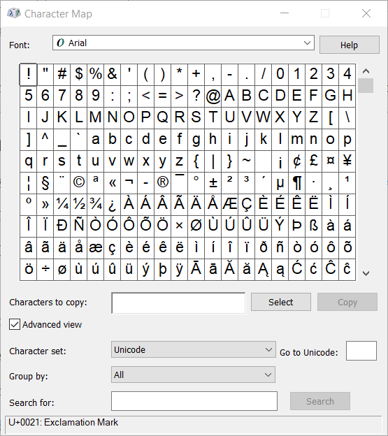Click the Select button
The width and height of the screenshot is (388, 436).
(281, 302)
